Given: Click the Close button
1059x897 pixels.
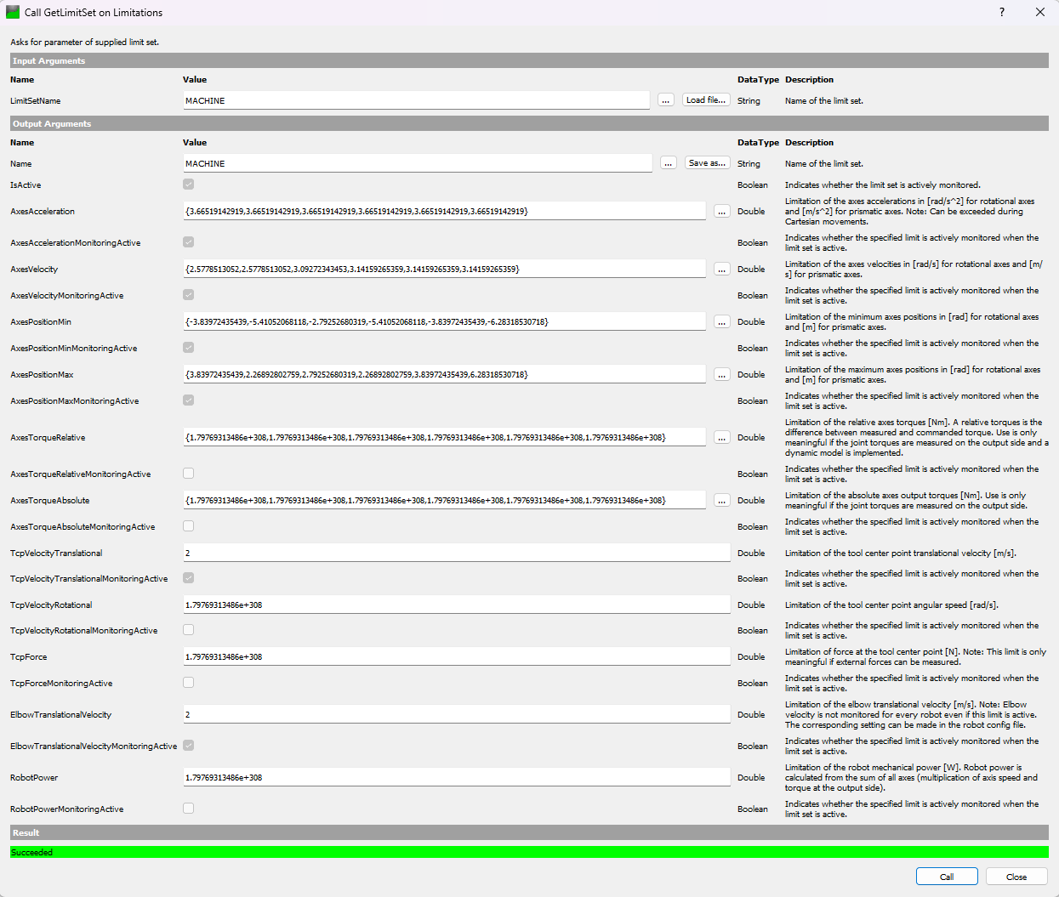Looking at the screenshot, I should click(1016, 877).
